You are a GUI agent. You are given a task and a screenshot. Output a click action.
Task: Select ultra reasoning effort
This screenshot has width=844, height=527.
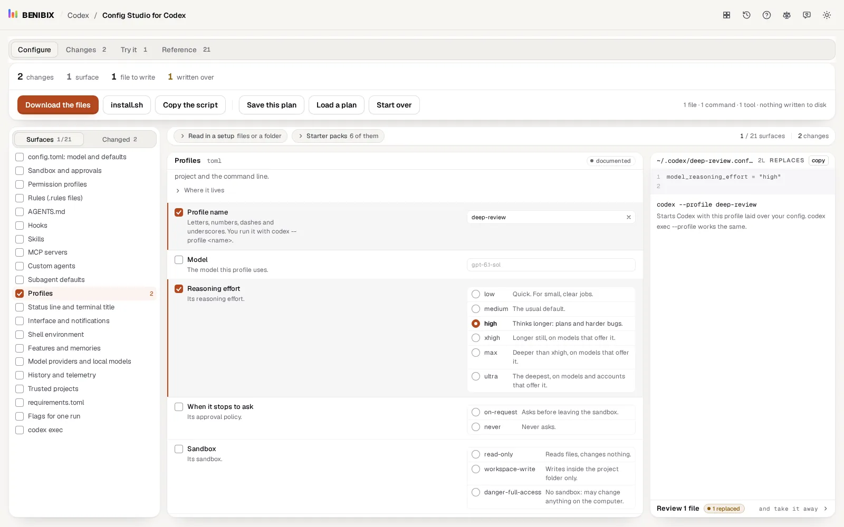pos(476,376)
